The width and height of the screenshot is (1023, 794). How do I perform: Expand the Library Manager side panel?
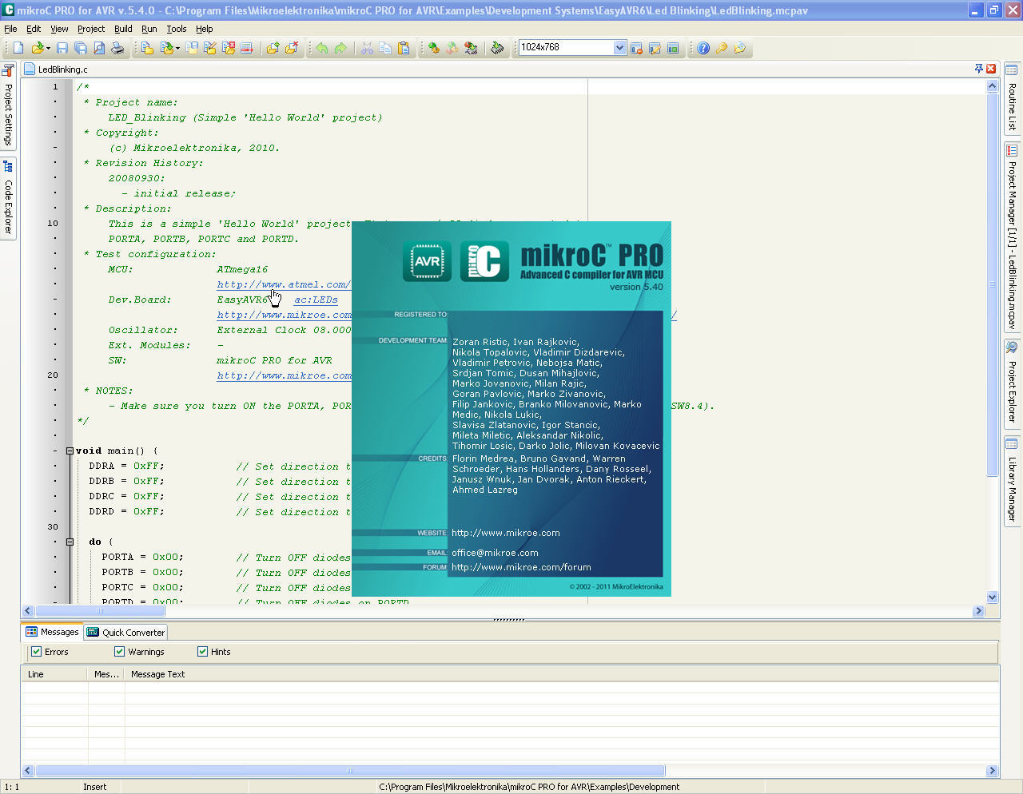(1012, 480)
